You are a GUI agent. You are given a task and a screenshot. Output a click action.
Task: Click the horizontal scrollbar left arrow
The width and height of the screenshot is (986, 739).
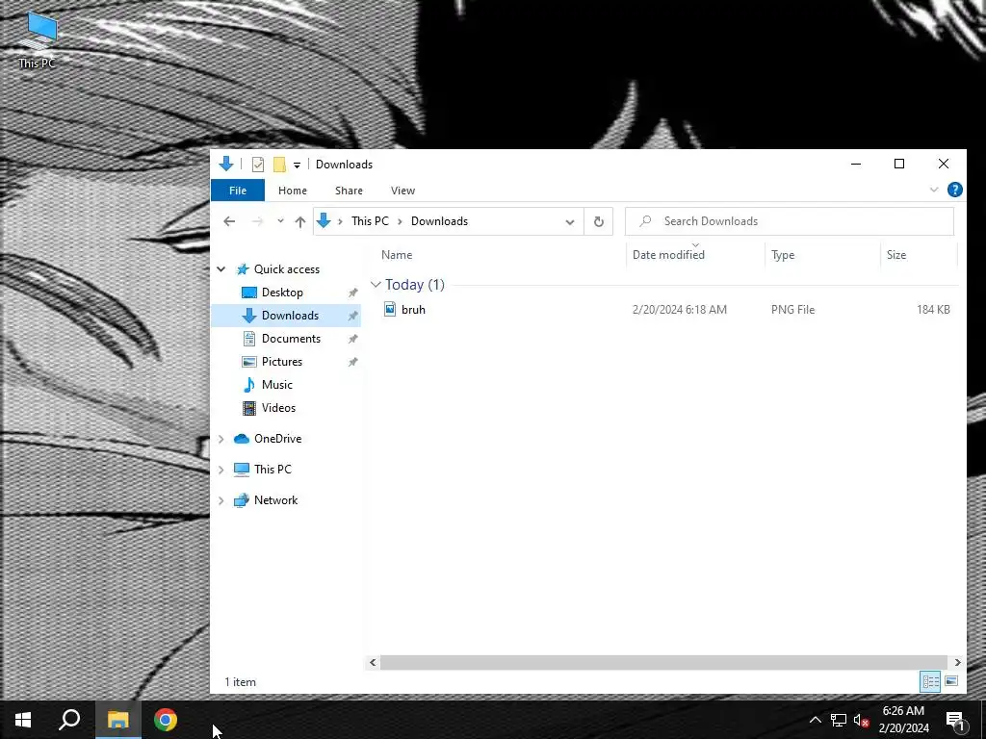tap(373, 662)
